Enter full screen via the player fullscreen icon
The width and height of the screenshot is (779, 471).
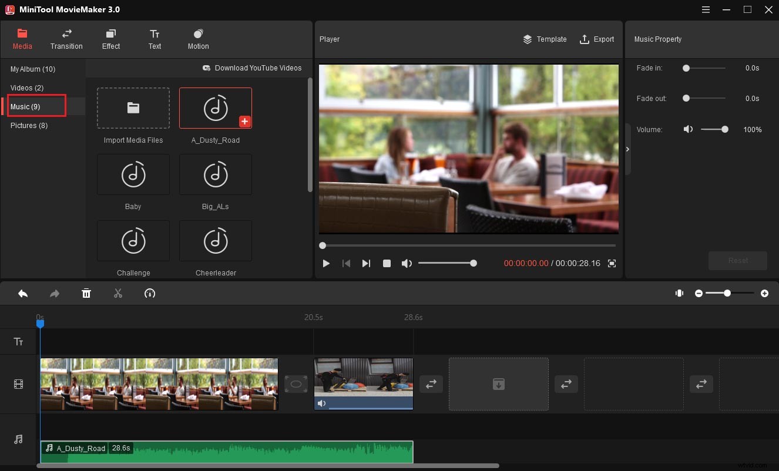(x=612, y=263)
